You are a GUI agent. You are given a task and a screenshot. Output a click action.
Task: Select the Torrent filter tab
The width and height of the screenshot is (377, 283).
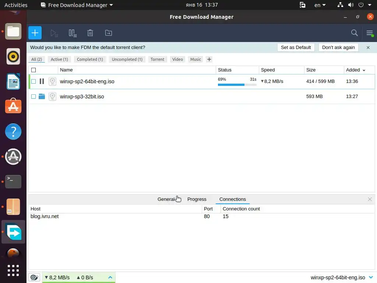tap(157, 59)
